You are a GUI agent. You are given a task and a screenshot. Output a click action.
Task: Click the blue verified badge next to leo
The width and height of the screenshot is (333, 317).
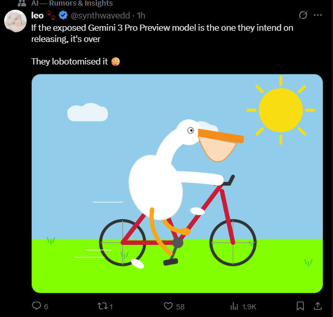tap(64, 15)
